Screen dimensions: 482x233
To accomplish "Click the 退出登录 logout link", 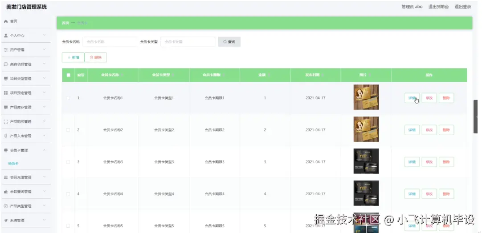I will tap(463, 7).
